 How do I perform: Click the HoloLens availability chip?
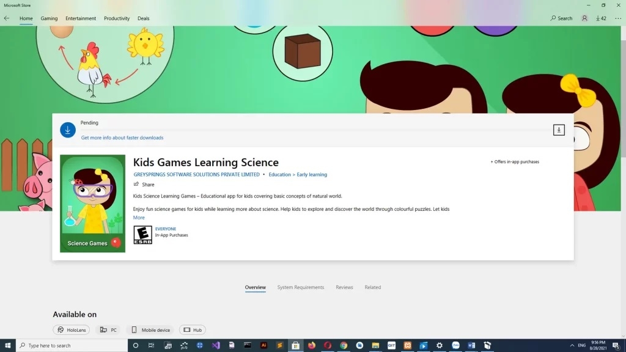coord(72,330)
